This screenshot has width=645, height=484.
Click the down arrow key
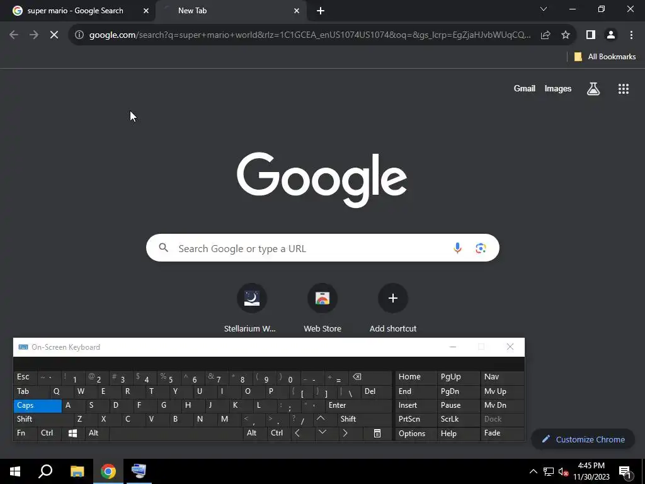pos(327,433)
